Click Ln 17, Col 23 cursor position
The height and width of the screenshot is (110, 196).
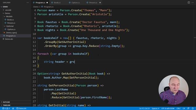click(x=144, y=108)
